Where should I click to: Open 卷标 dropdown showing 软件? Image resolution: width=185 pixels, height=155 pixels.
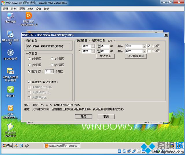coord(144,51)
